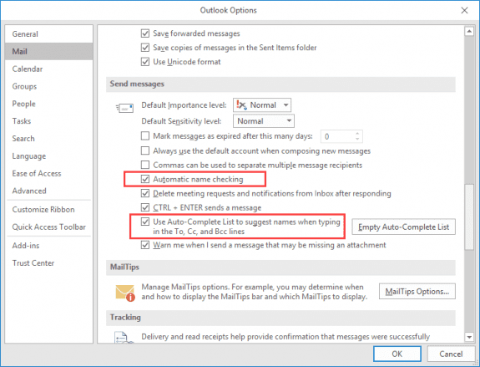The image size is (480, 367).
Task: Click the Send messages section header
Action: (x=280, y=84)
